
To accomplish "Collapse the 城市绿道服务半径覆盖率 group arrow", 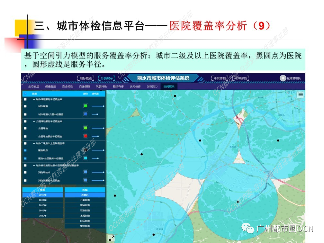I will coord(34,99).
